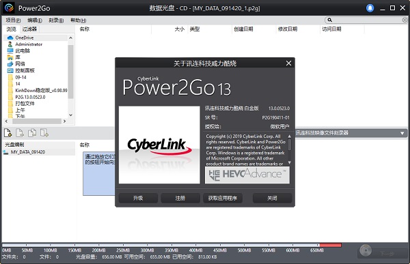Open the blue notification bell icon
Image resolution: width=410 pixels, height=264 pixels.
(370, 8)
